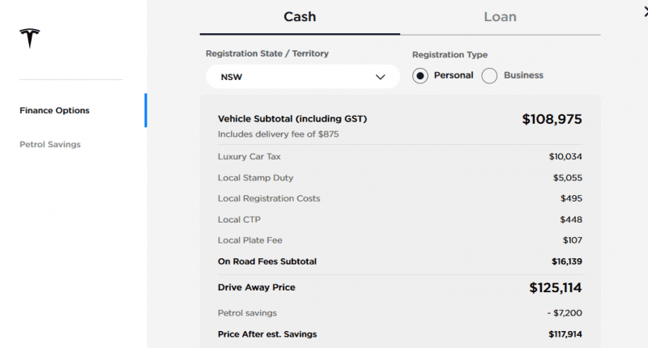
Task: Click the $10,034 luxury tax amount
Action: click(x=565, y=156)
